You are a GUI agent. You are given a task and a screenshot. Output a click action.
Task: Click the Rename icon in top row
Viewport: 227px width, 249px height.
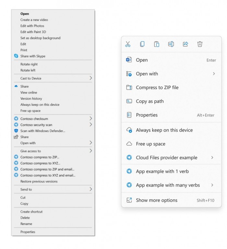coord(171,44)
